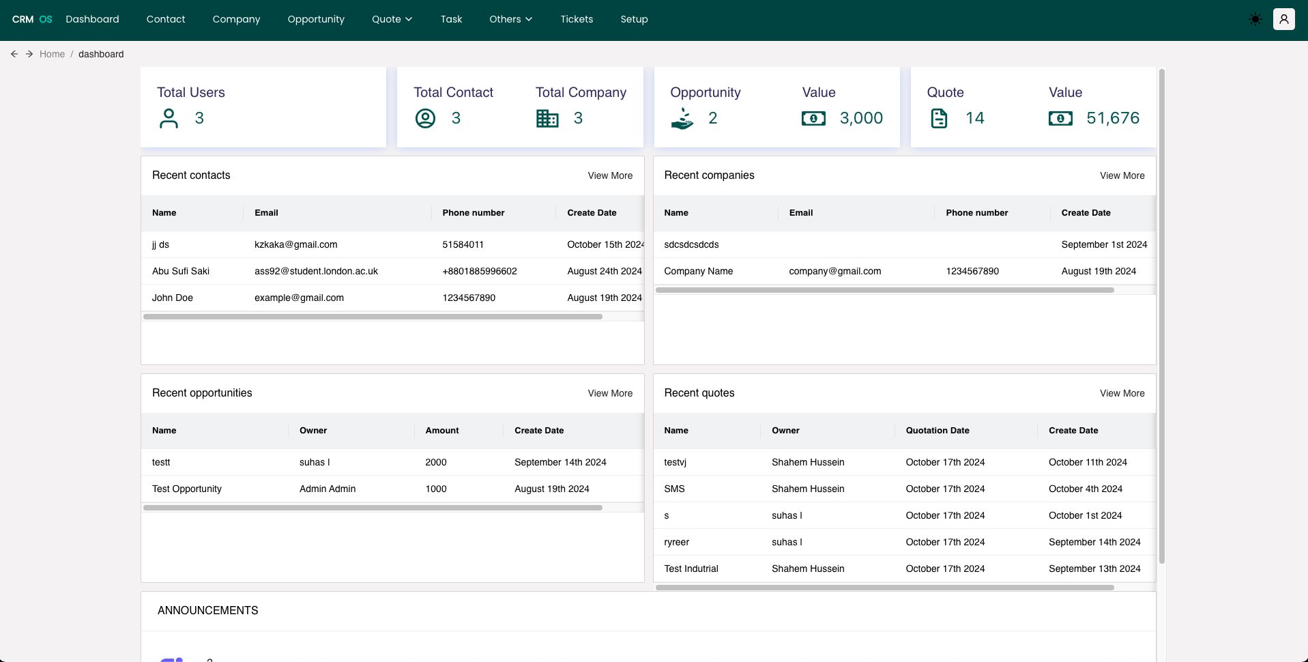
Task: Click the Total Users person icon
Action: click(x=169, y=118)
